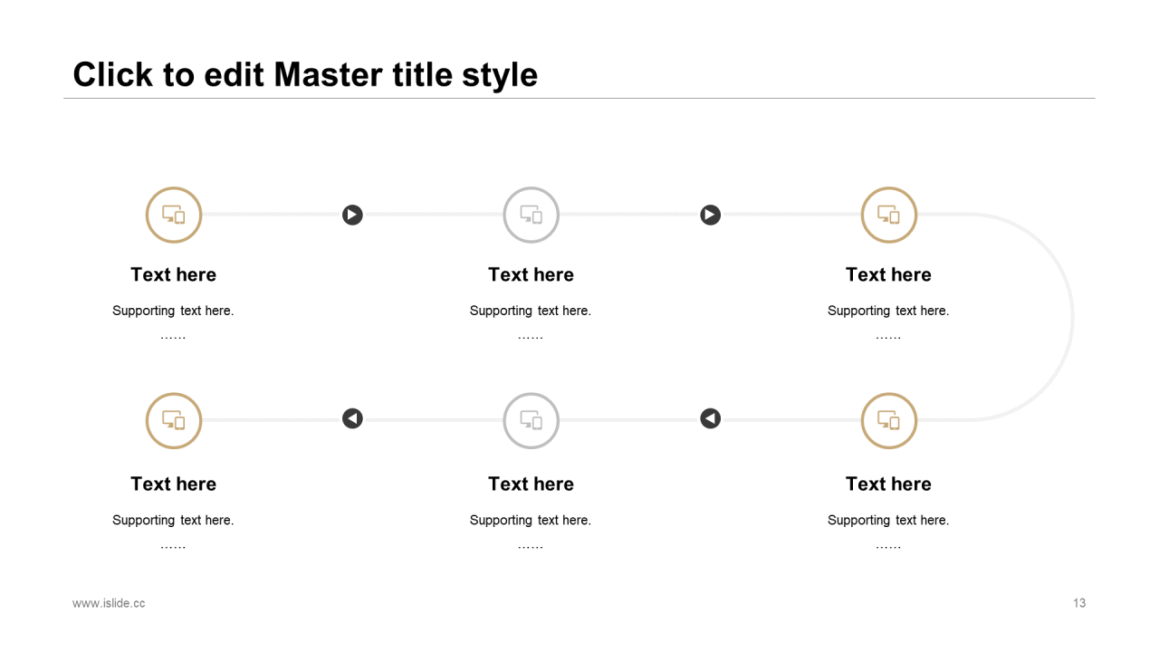The image size is (1159, 652).
Task: Select the top-left "Text here" heading
Action: (x=174, y=274)
